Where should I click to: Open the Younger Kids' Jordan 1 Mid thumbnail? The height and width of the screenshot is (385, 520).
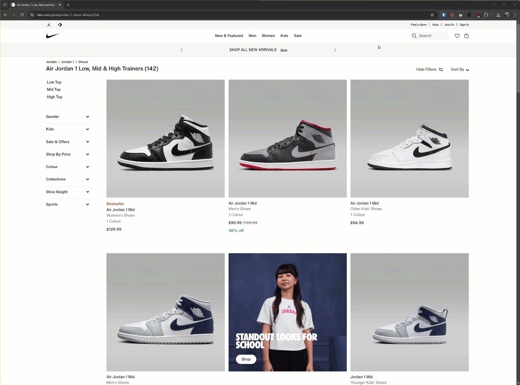(409, 312)
